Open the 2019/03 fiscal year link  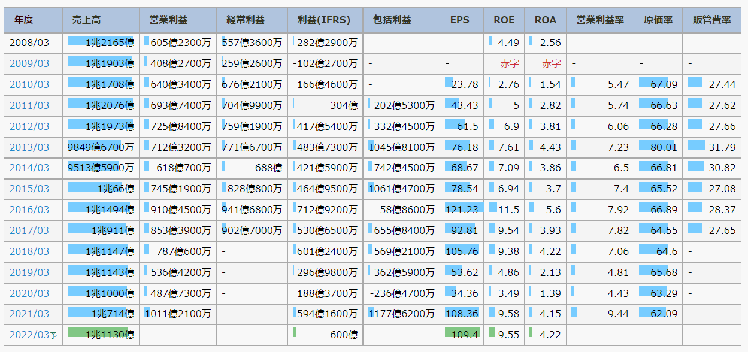[29, 272]
